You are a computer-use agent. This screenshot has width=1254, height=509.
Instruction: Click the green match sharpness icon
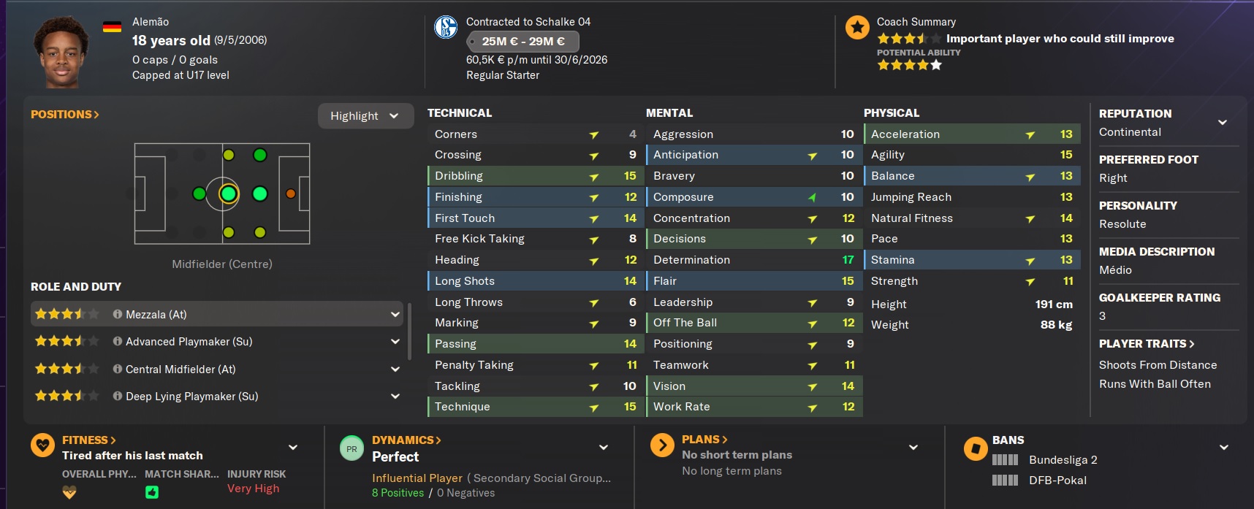click(x=151, y=492)
